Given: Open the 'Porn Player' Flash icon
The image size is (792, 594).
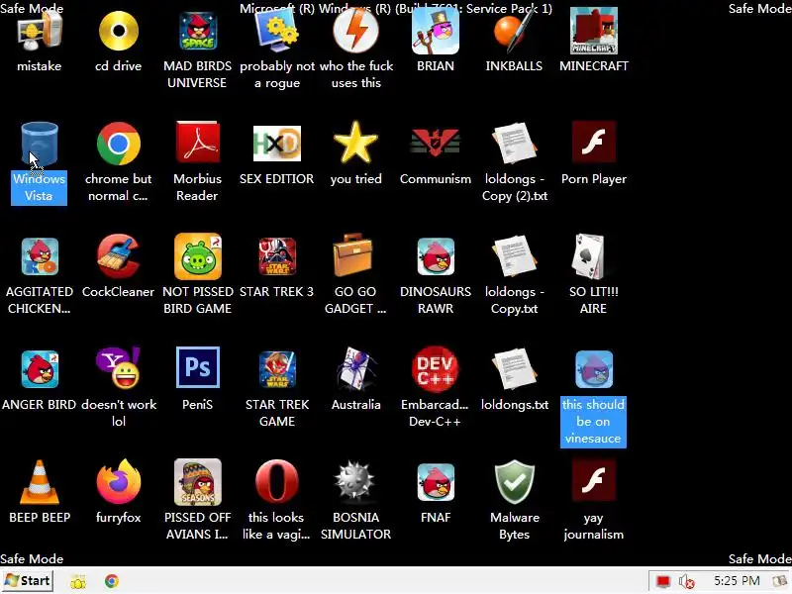Looking at the screenshot, I should (x=593, y=143).
